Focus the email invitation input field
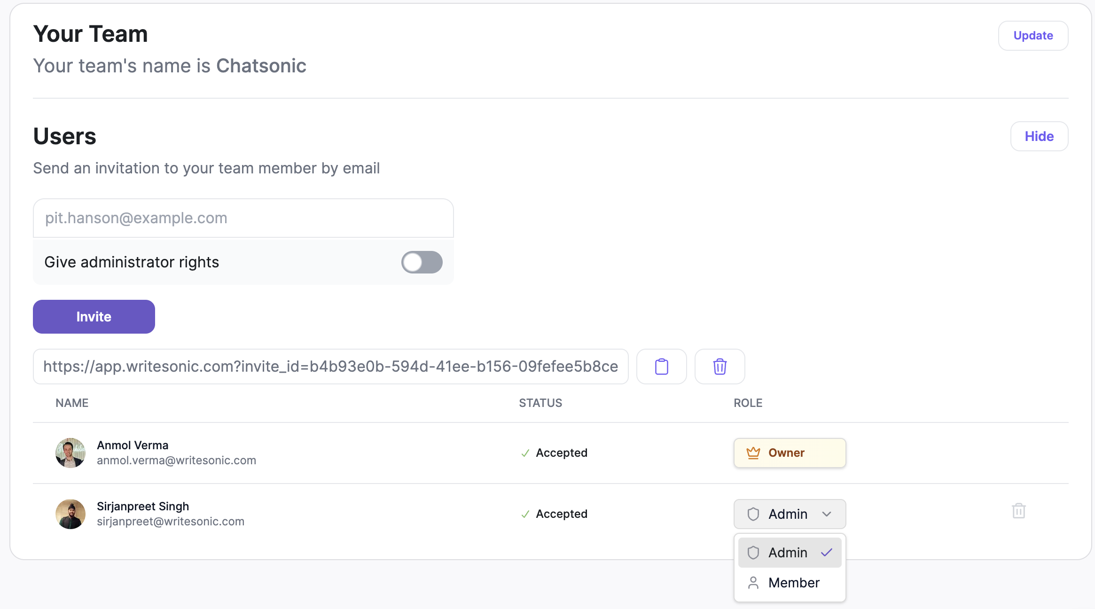 point(243,218)
